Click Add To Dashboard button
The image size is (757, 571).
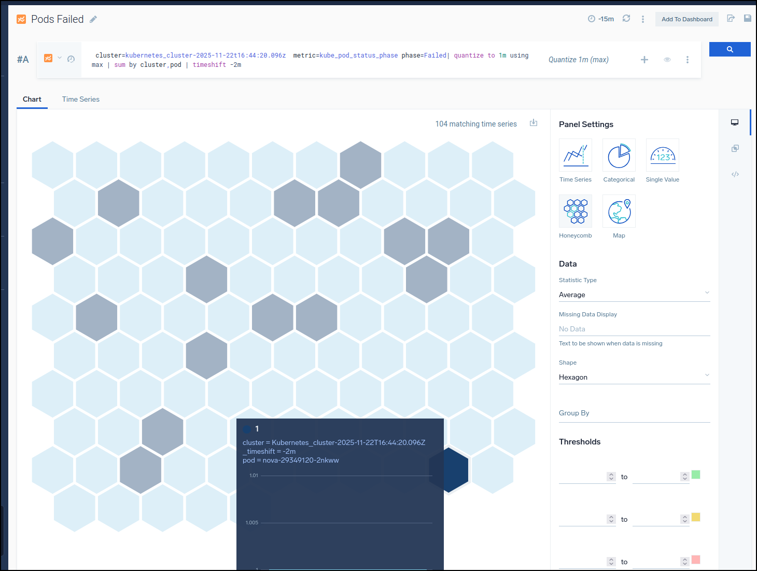(686, 19)
